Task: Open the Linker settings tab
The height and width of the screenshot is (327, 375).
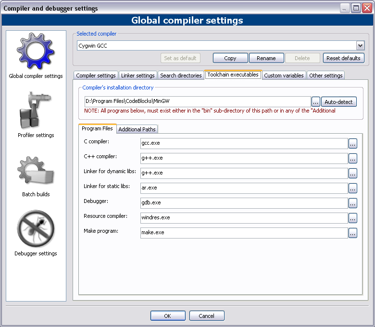Action: pos(137,75)
